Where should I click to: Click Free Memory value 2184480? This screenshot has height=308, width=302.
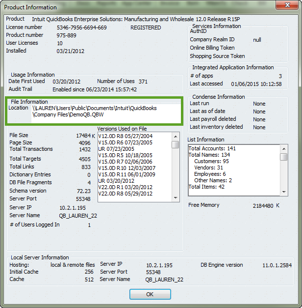(x=263, y=206)
